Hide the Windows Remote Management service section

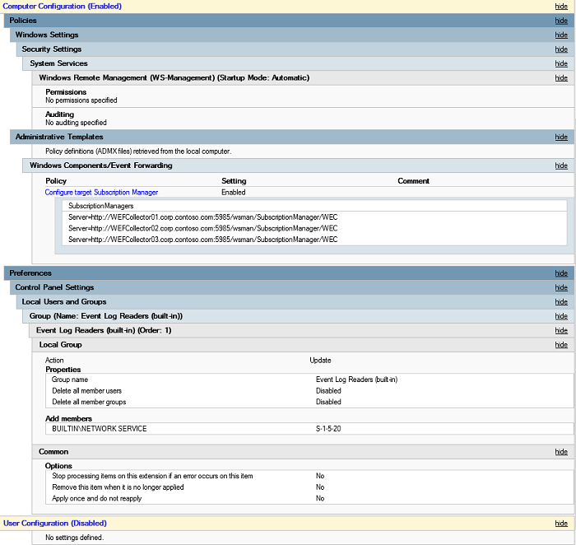click(x=560, y=78)
